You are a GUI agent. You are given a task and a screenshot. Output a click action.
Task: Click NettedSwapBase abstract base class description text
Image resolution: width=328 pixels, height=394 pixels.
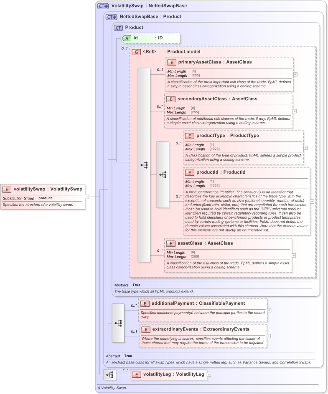coord(208,363)
